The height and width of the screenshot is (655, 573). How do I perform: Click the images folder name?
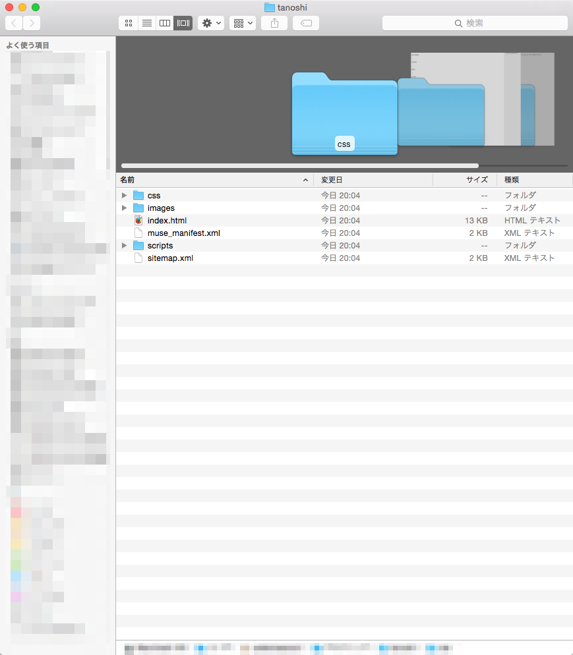click(x=161, y=208)
